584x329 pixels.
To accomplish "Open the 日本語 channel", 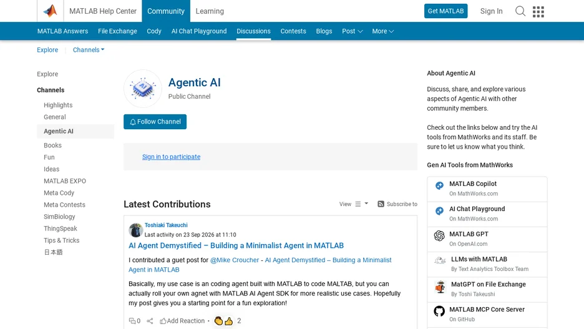I will coord(53,252).
